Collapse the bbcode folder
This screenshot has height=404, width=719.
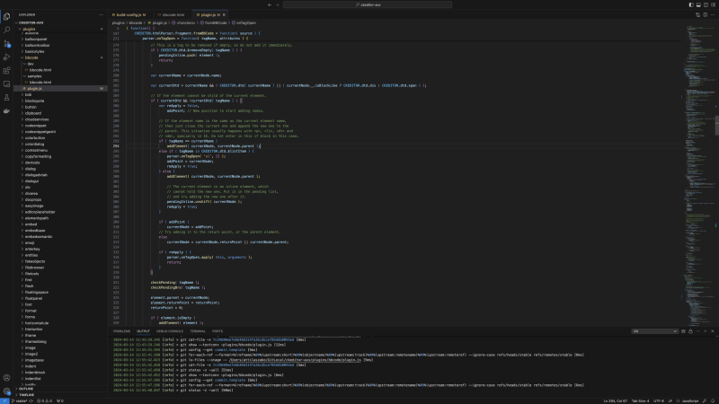60,57
